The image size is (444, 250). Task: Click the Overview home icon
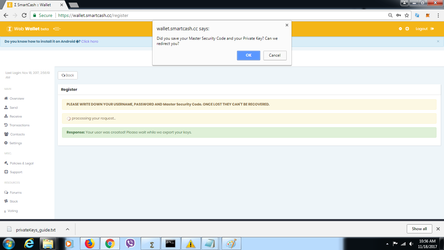(x=6, y=98)
